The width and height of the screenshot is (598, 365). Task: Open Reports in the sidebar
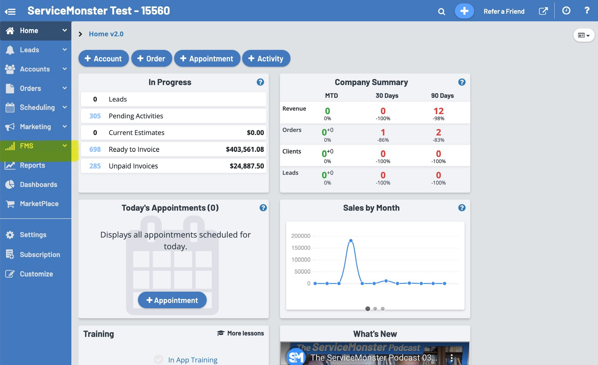(x=32, y=165)
